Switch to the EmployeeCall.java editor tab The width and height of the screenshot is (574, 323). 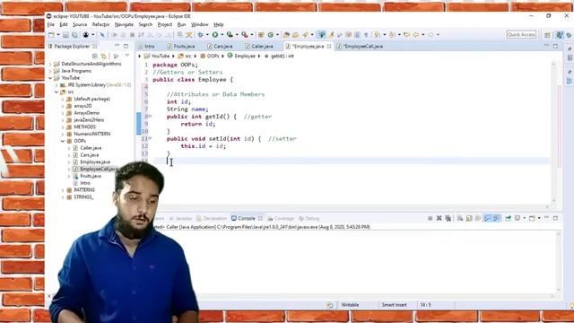(360, 47)
